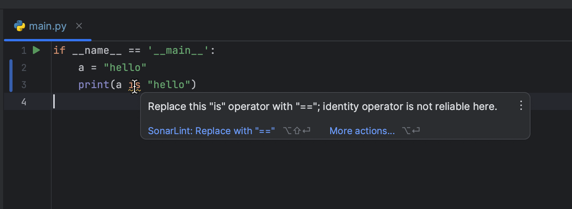
Task: Click the green Run gutter icon
Action: pos(36,50)
